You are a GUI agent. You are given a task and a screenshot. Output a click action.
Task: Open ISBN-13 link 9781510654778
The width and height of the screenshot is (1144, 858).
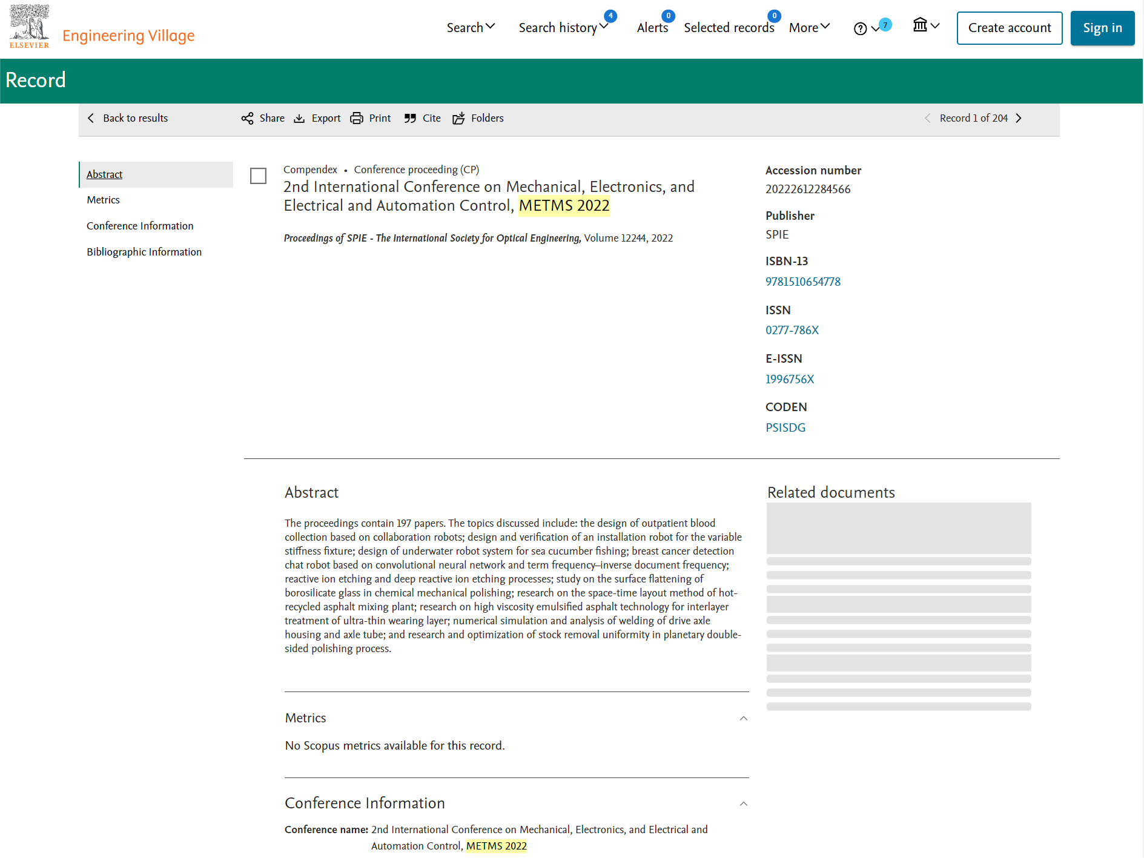coord(803,282)
